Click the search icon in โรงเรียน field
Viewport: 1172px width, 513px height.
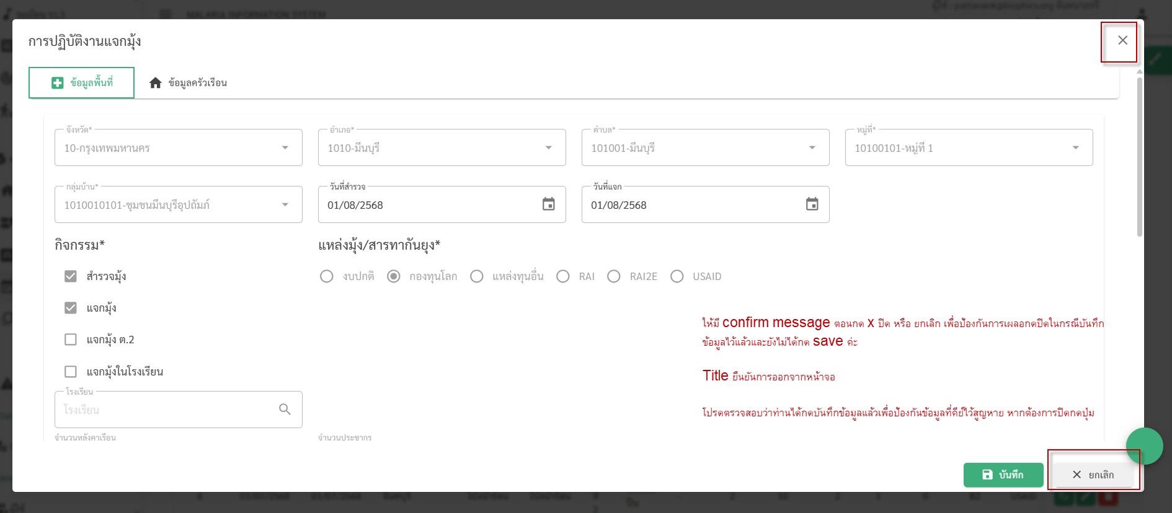pyautogui.click(x=285, y=410)
